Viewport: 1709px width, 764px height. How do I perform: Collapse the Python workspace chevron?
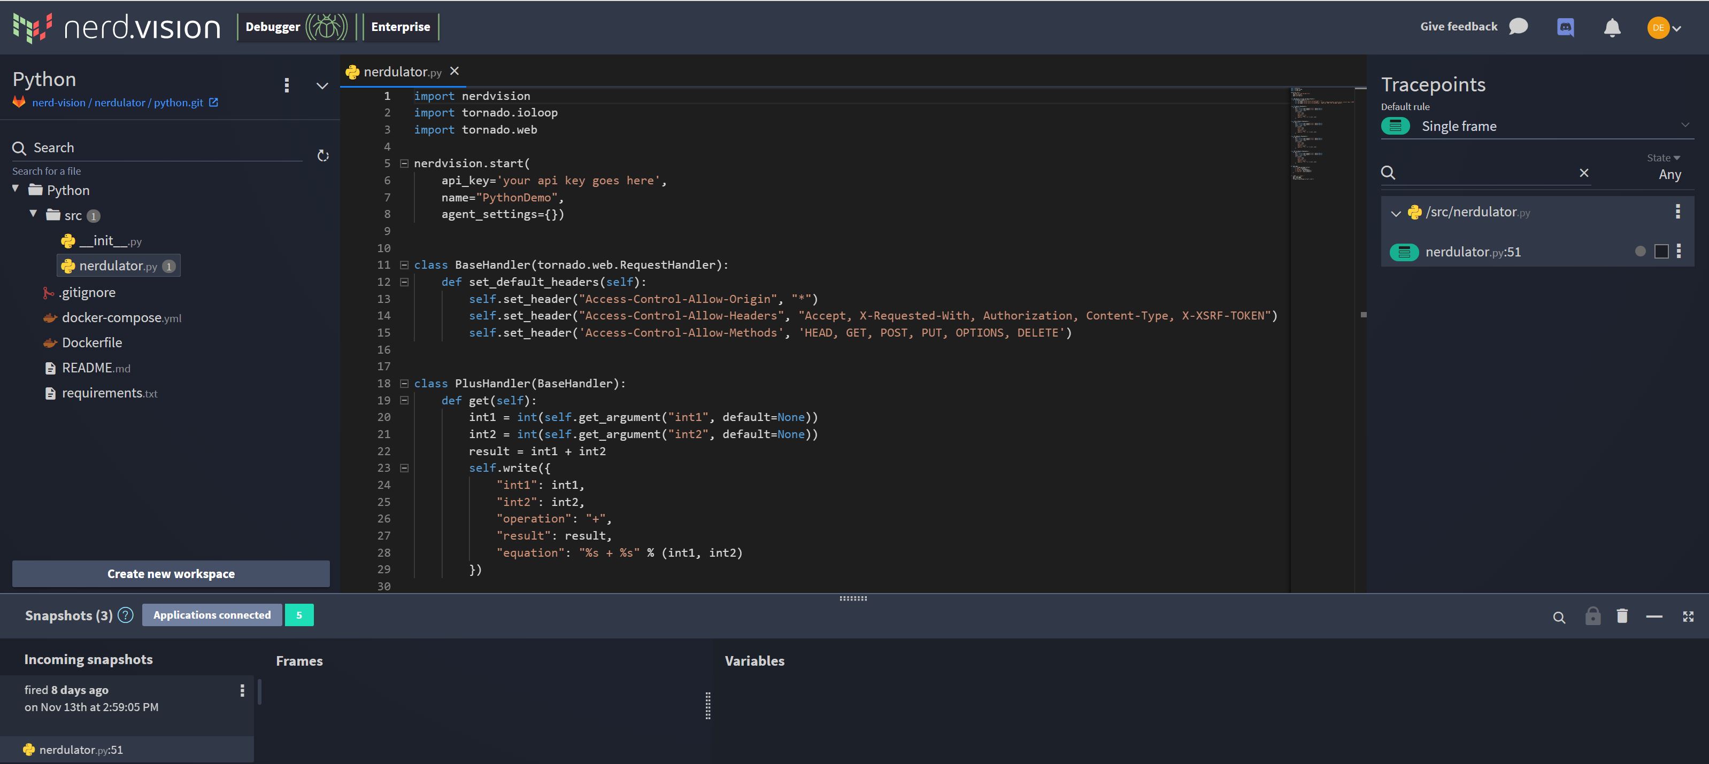pyautogui.click(x=322, y=85)
